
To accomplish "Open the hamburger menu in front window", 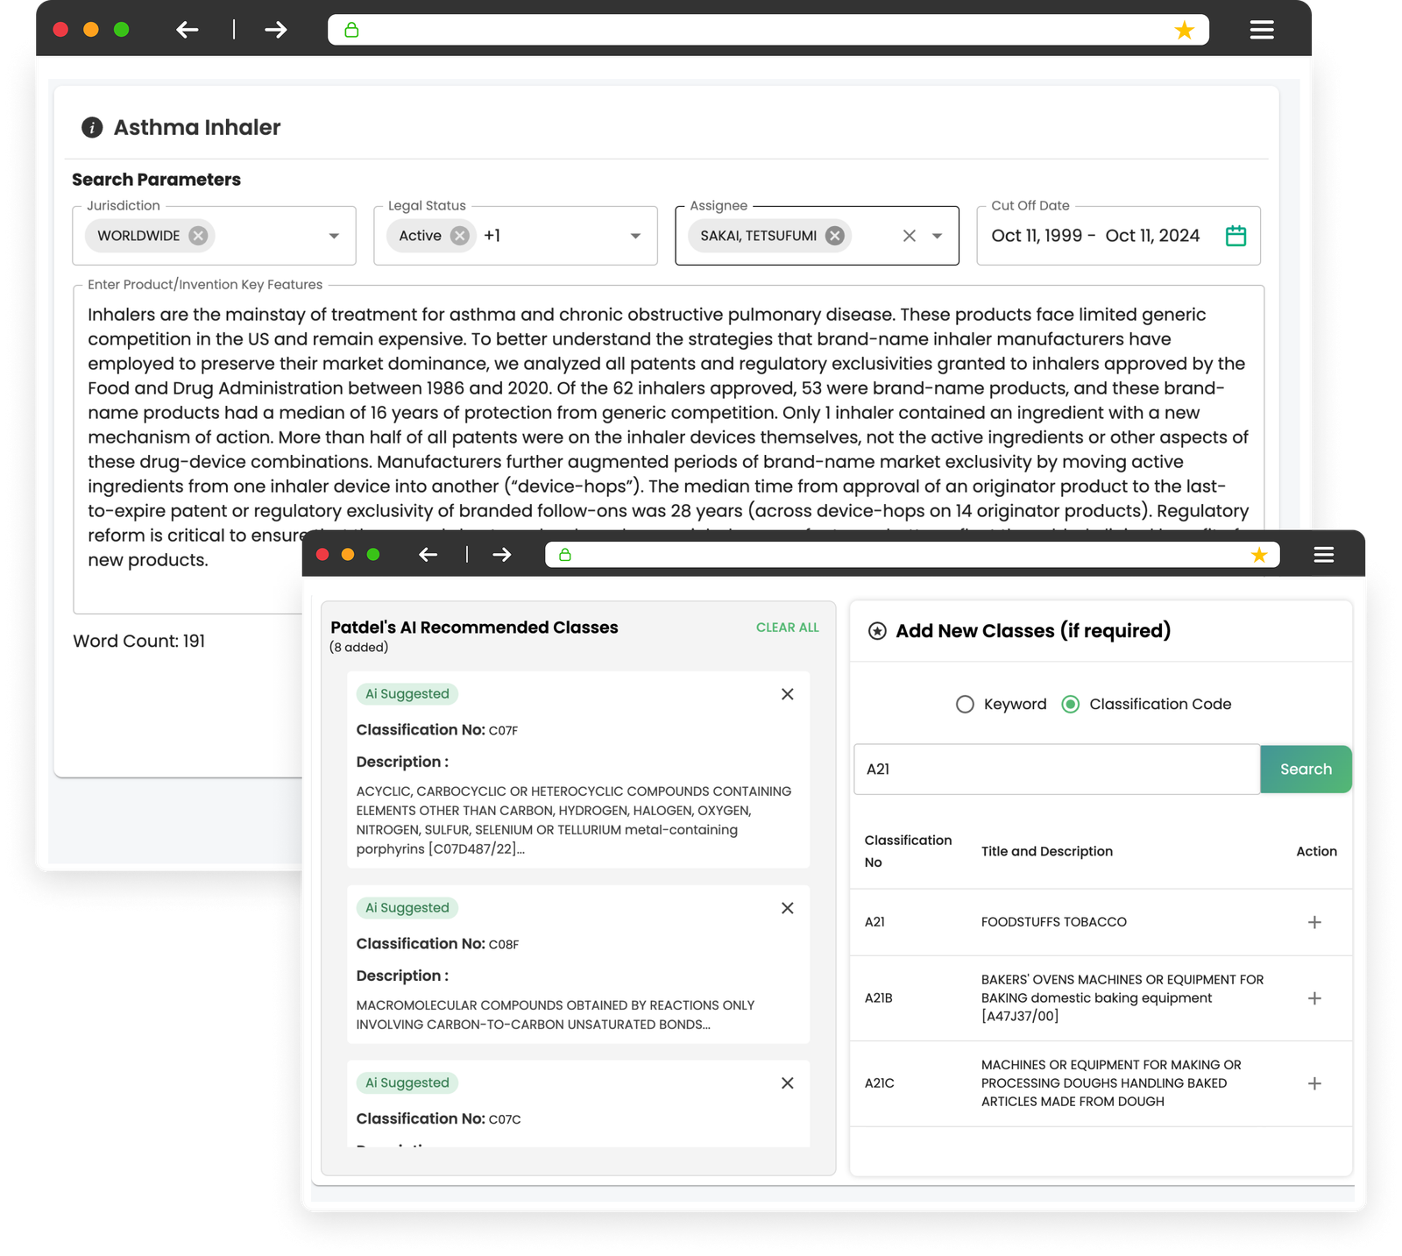I will point(1324,555).
